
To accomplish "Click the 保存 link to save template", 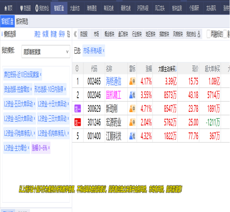I will (x=62, y=34).
